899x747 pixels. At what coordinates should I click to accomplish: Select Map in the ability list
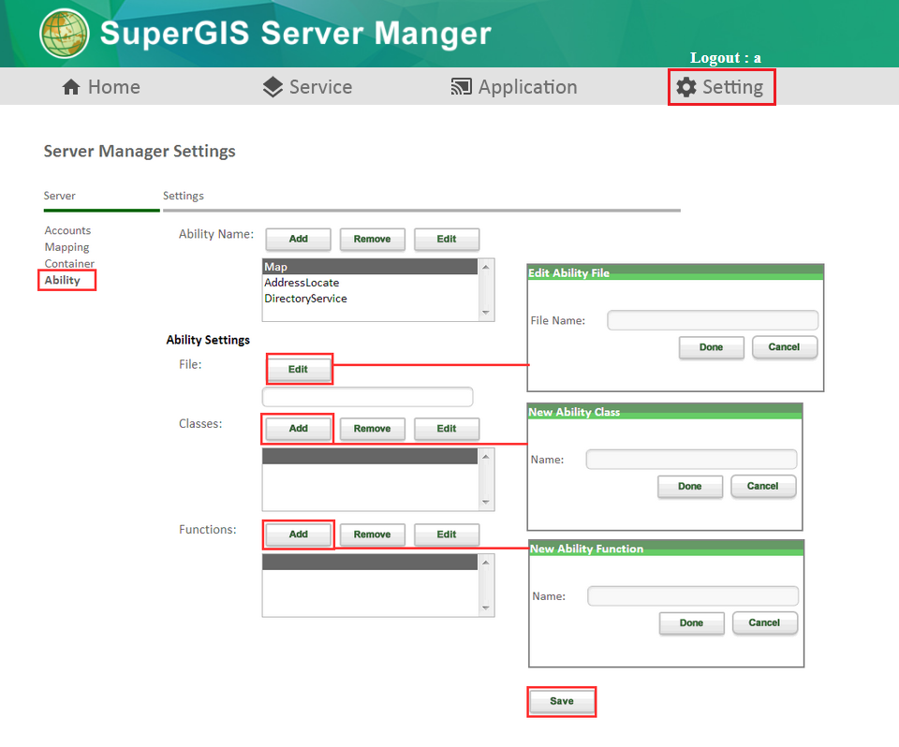click(370, 267)
